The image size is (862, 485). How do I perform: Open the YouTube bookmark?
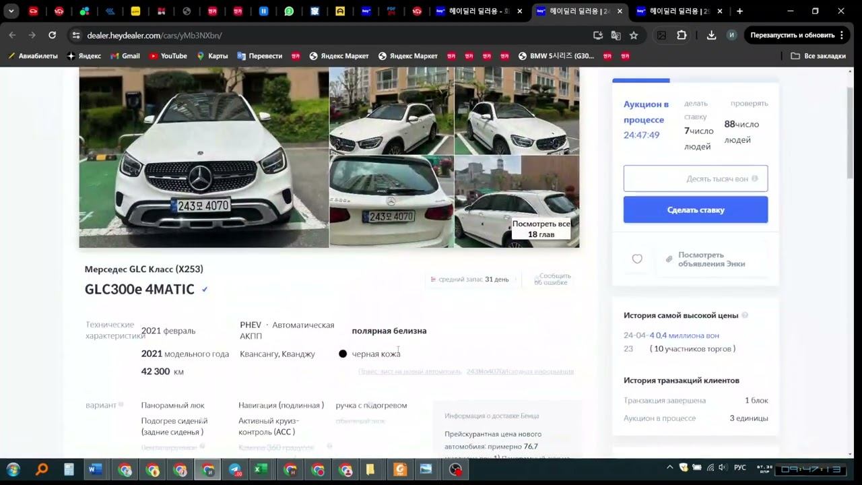168,56
